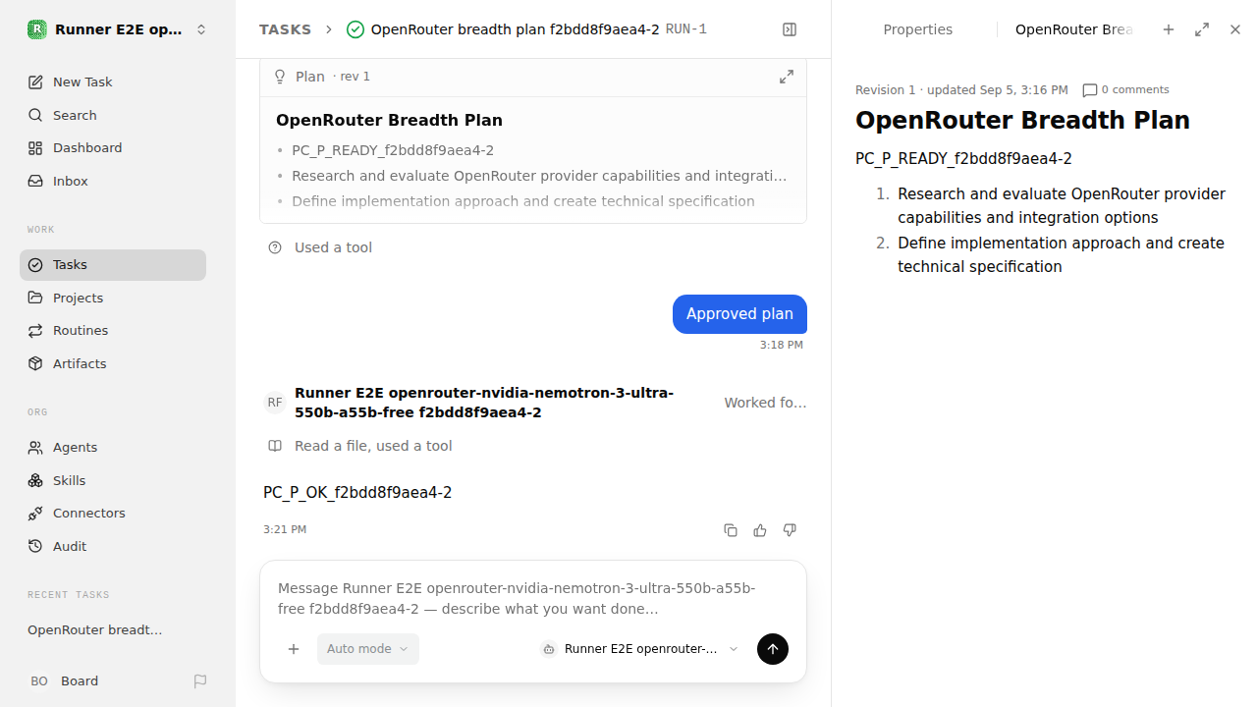Switch to the Properties tab
Image resolution: width=1257 pixels, height=707 pixels.
pos(917,29)
